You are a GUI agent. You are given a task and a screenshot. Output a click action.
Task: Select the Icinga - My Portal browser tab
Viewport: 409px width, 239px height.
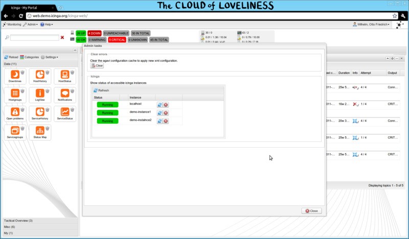click(29, 8)
